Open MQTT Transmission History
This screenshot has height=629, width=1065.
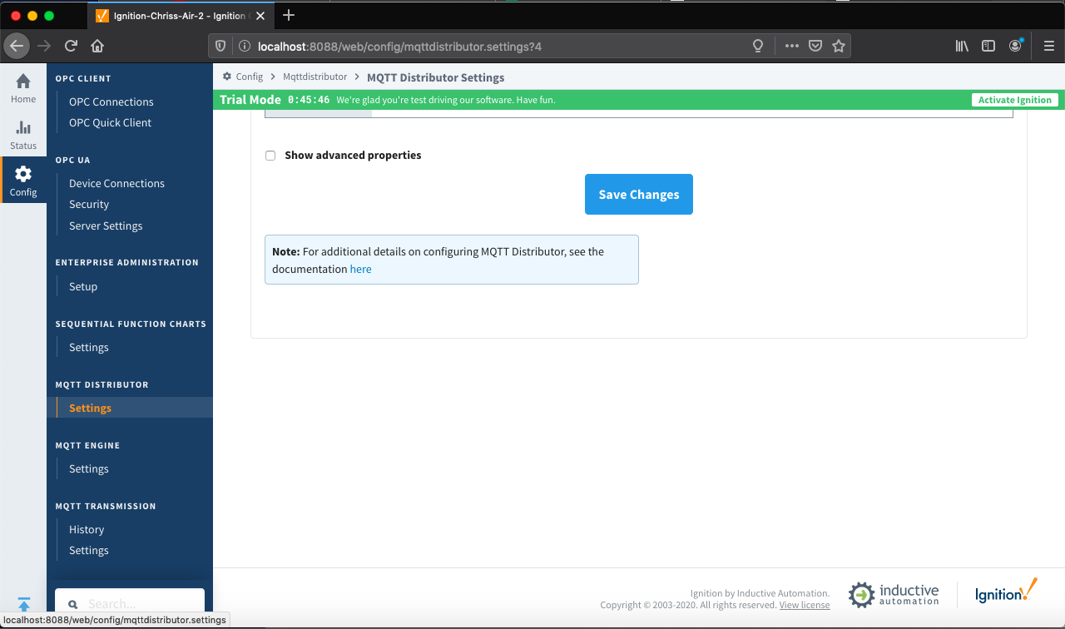[x=87, y=529]
